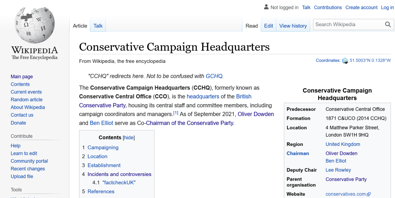Viewport: 395px width, 198px height.
Task: Open the Talk tab beside Article
Action: (98, 26)
